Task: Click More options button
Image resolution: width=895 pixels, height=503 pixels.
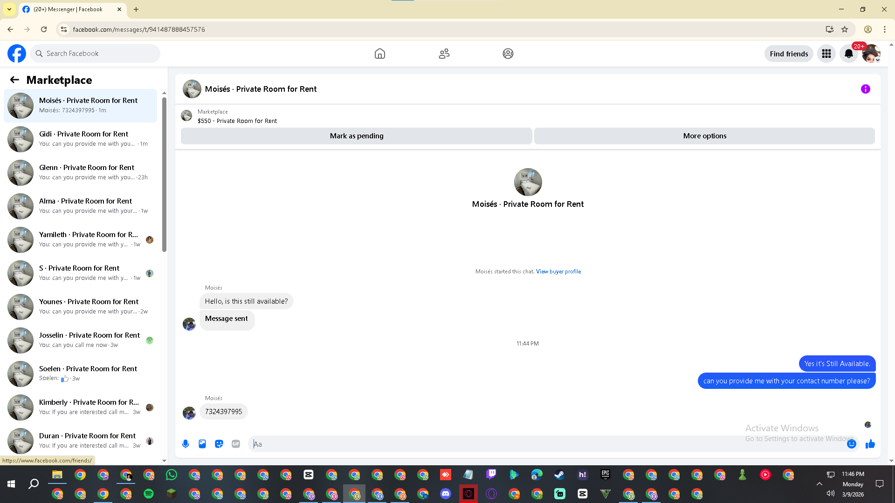Action: 704,136
